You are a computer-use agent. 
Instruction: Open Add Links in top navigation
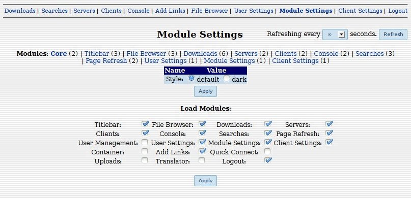pos(170,11)
